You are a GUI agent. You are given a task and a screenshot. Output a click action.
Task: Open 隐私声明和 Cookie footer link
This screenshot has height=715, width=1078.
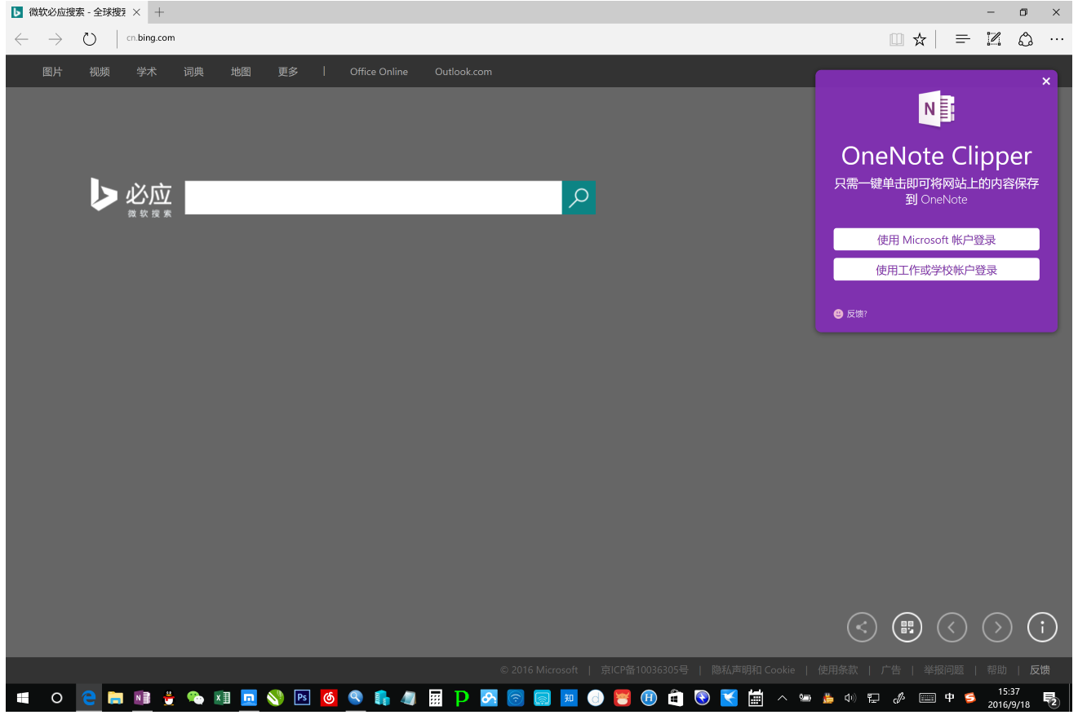click(752, 670)
